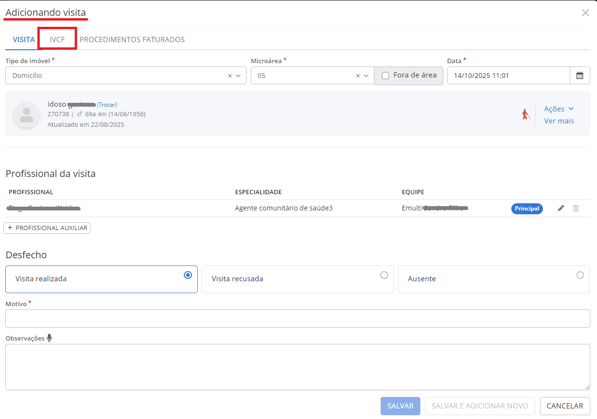Close the Adicionando visita dialog
The height and width of the screenshot is (419, 597).
pos(585,13)
